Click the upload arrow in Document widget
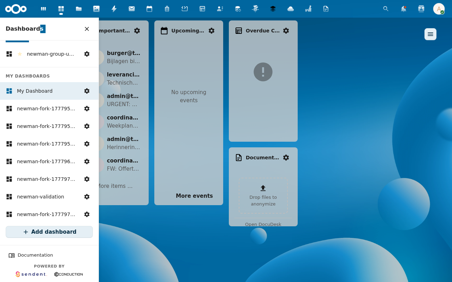 (263, 188)
